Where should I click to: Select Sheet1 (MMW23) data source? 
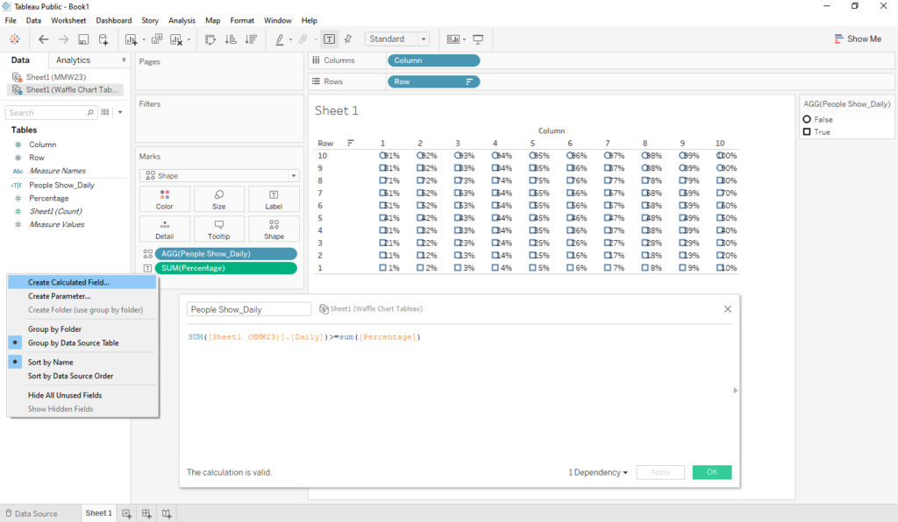tap(55, 77)
